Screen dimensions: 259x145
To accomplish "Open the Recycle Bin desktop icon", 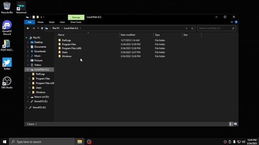I will pos(7,8).
